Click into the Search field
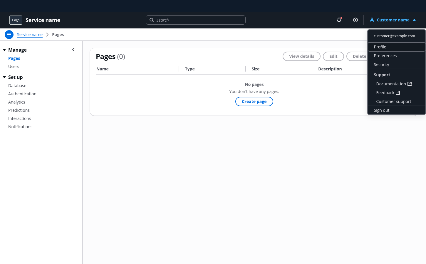The width and height of the screenshot is (426, 264). click(x=196, y=20)
